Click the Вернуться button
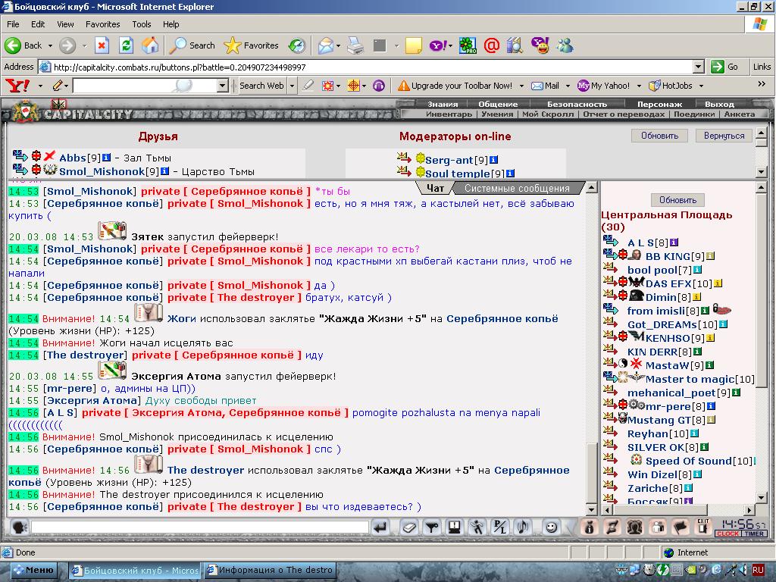The height and width of the screenshot is (582, 776). 724,136
